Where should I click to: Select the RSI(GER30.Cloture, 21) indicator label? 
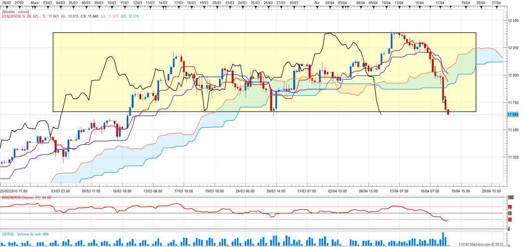point(27,198)
